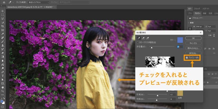Screen dimensions: 218x109
Task: Select the Frame tool
Action: pos(3,30)
